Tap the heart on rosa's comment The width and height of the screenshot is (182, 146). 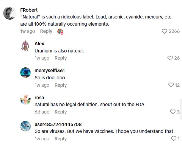pyautogui.click(x=173, y=112)
